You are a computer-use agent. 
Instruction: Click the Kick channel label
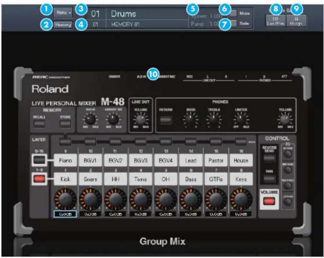65,179
